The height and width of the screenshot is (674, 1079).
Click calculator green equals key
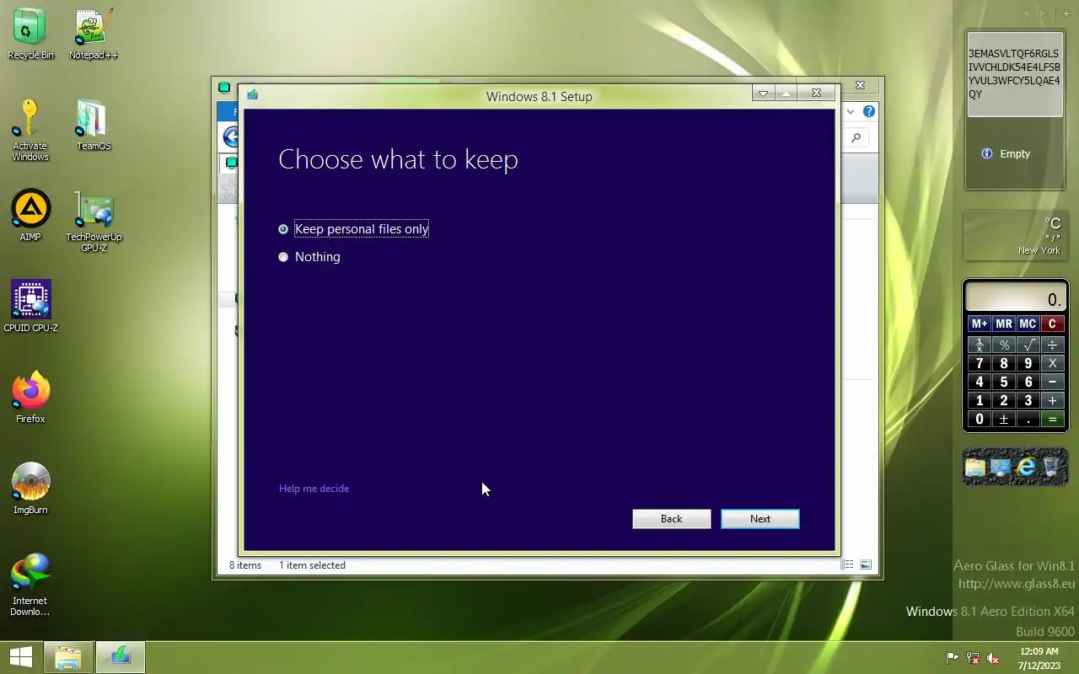(1052, 419)
